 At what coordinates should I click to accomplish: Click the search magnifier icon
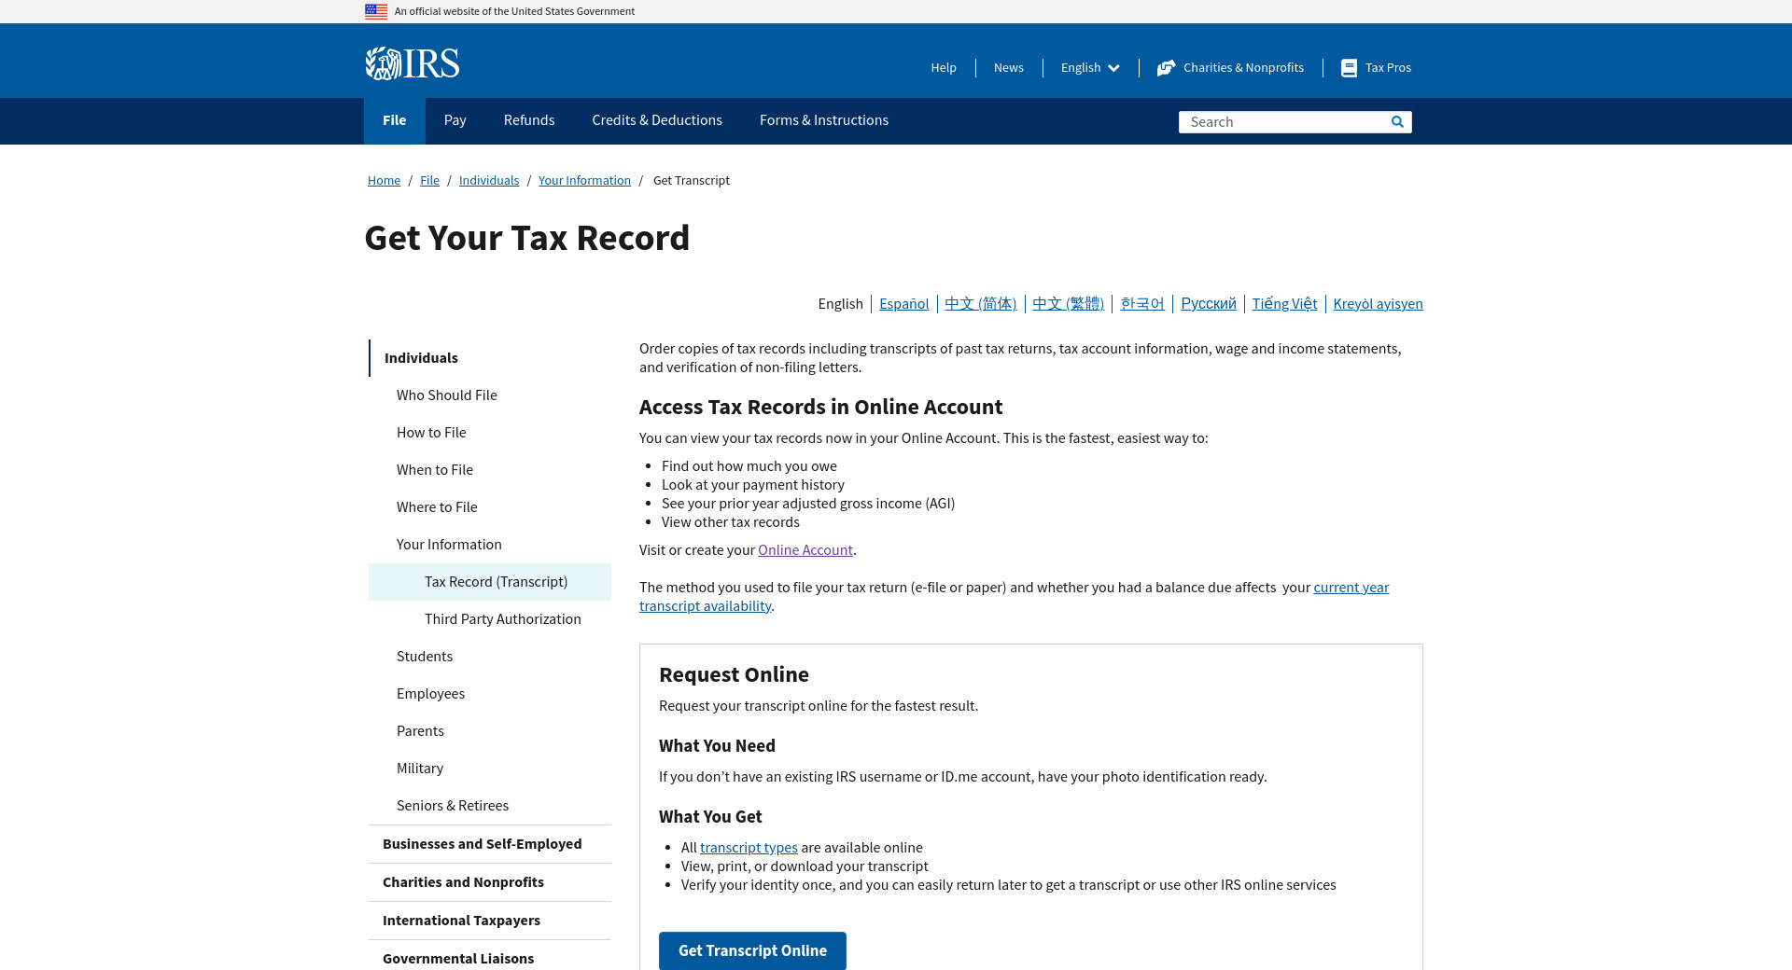pyautogui.click(x=1397, y=122)
